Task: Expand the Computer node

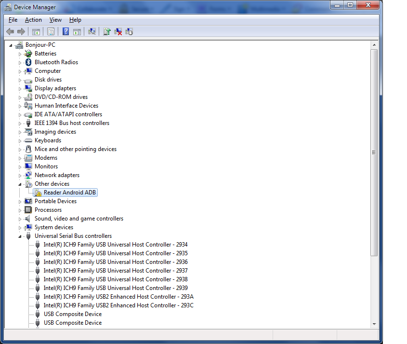Action: coord(20,71)
